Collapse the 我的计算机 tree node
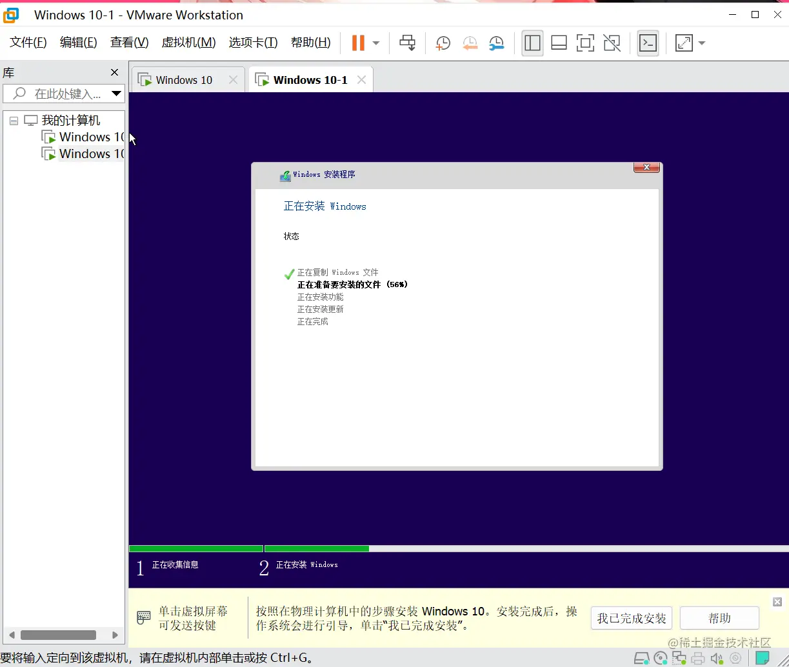Screen dimensions: 789x667 coord(14,121)
